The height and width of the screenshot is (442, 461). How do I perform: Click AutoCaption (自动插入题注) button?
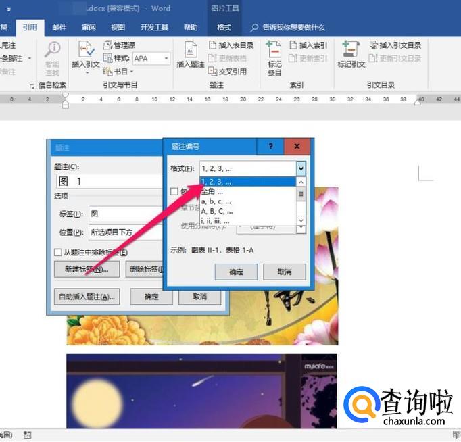pos(87,297)
